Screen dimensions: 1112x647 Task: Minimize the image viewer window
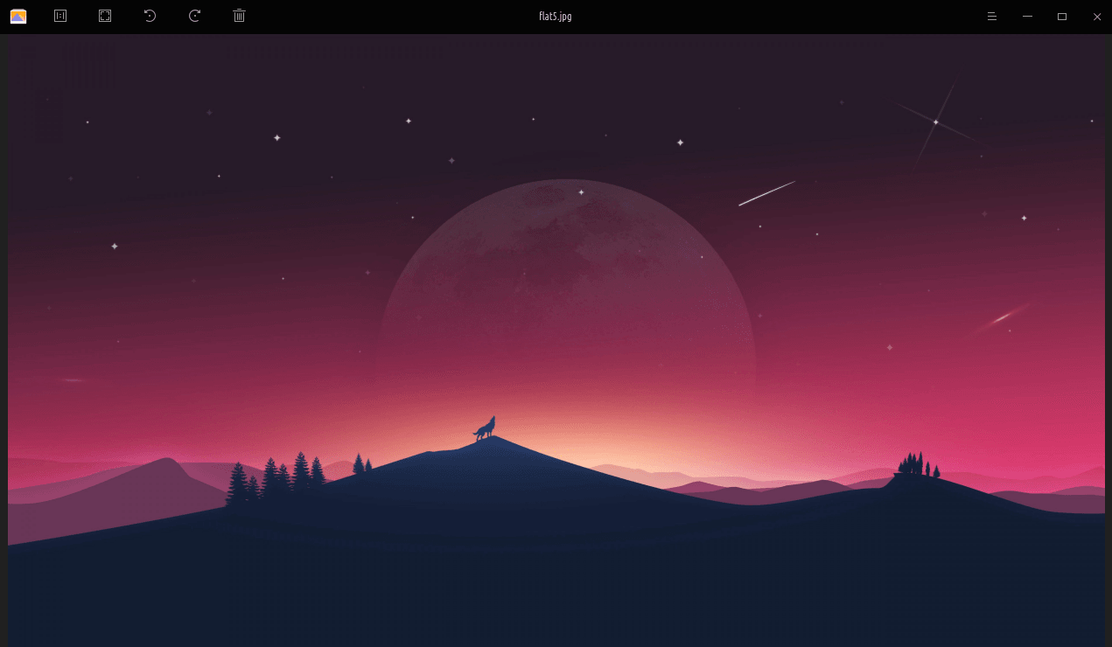(1027, 16)
